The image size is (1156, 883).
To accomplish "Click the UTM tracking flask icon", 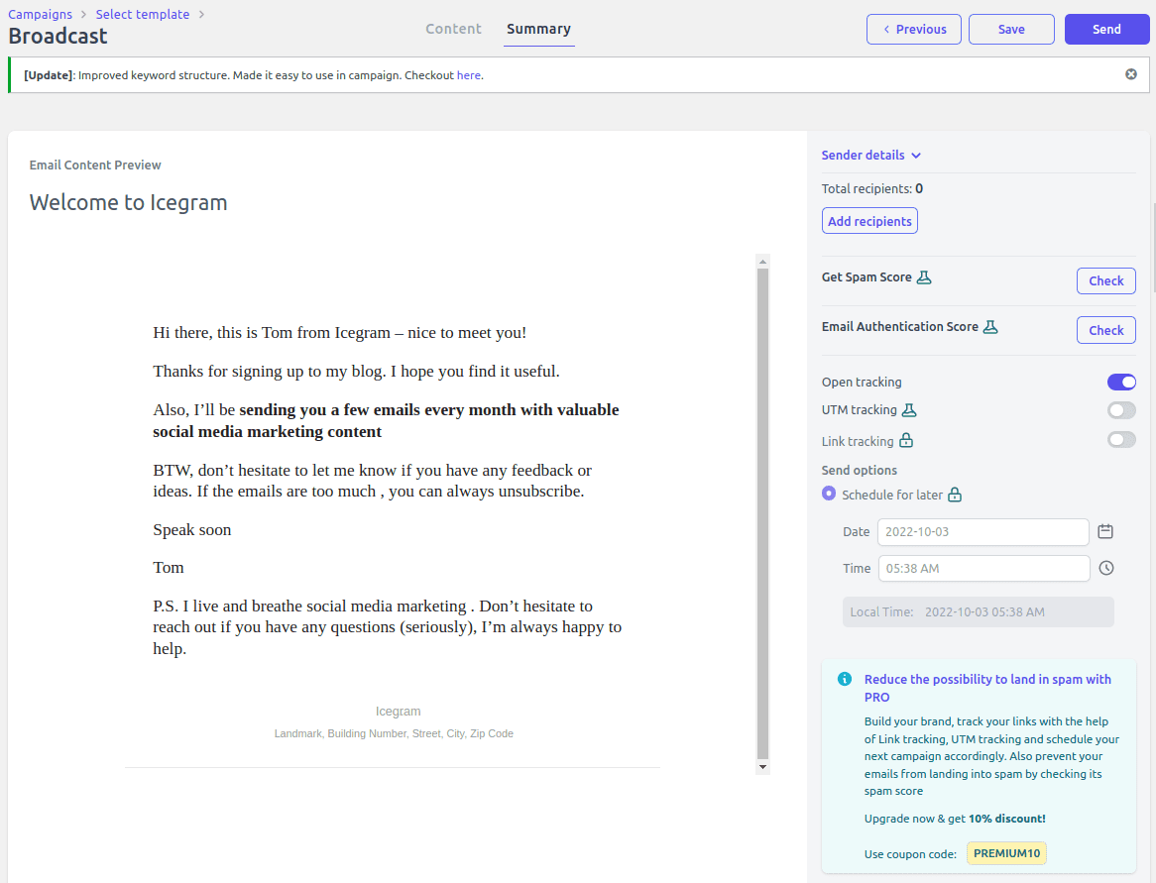I will (x=910, y=410).
